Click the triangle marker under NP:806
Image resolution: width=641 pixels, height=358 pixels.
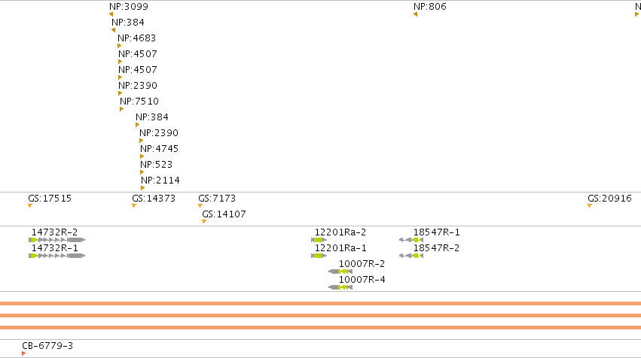click(415, 14)
